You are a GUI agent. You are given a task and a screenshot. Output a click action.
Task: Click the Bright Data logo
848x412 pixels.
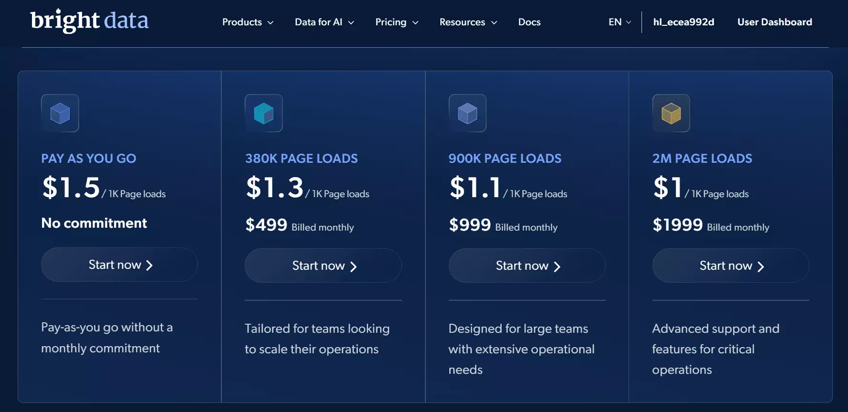[x=89, y=21]
